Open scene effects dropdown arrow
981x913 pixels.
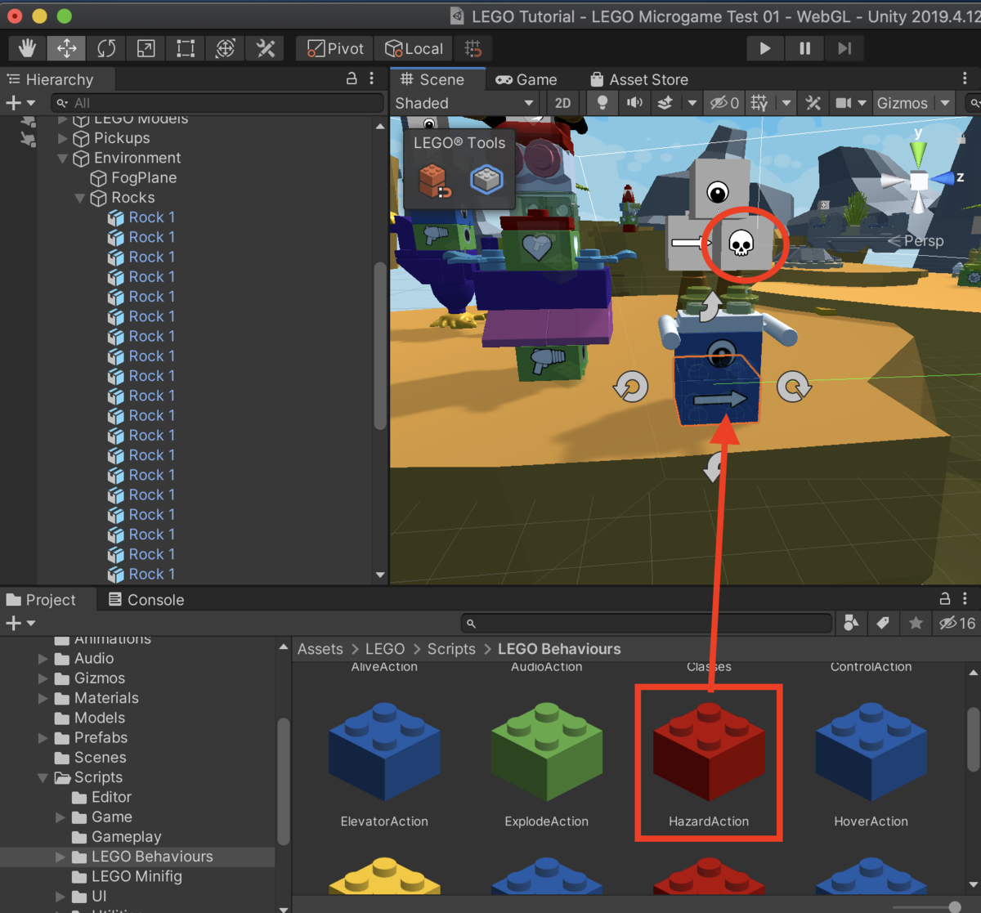(692, 103)
